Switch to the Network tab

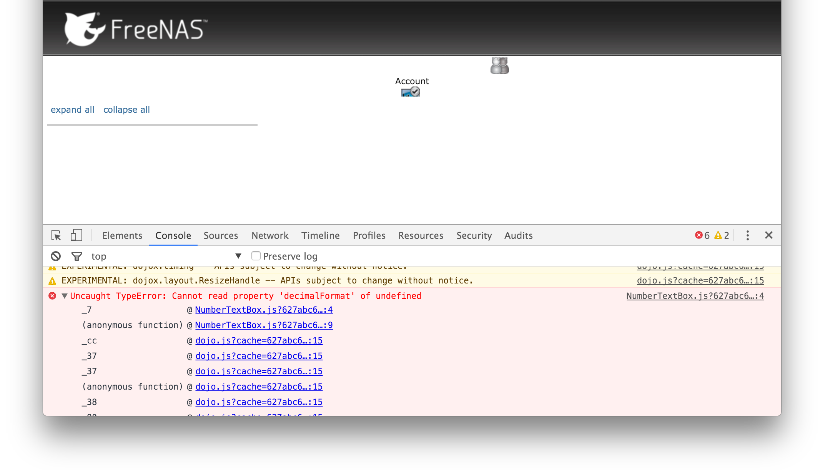tap(270, 235)
